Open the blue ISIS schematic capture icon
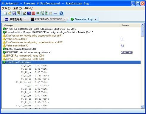The height and width of the screenshot is (114, 146). click(x=29, y=13)
